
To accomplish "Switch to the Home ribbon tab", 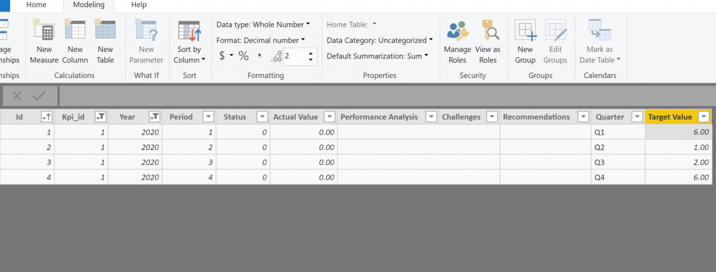I will click(36, 5).
